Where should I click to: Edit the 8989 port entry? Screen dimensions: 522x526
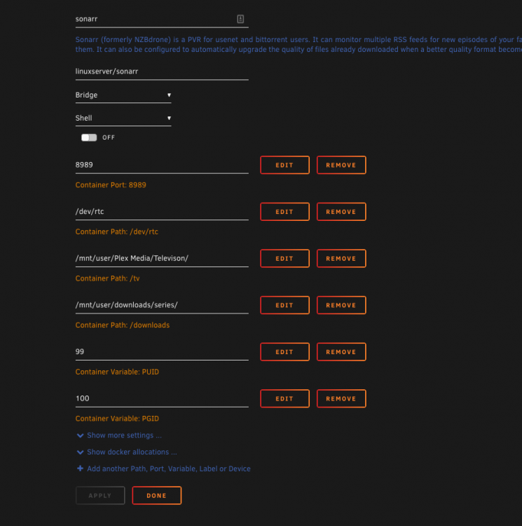pyautogui.click(x=284, y=165)
